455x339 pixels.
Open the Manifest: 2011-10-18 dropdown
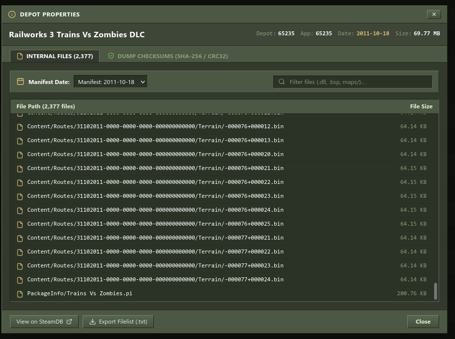pos(111,82)
